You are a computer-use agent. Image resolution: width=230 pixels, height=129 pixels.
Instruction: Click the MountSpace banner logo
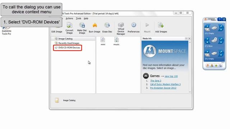click(149, 51)
